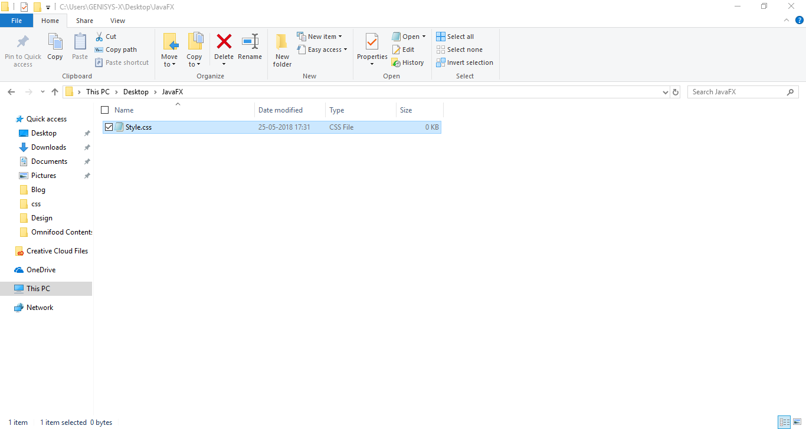Open the New item dropdown

point(319,37)
